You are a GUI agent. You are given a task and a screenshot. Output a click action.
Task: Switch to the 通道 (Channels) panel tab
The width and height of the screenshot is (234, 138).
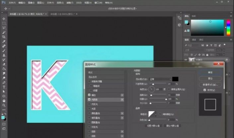(194, 40)
